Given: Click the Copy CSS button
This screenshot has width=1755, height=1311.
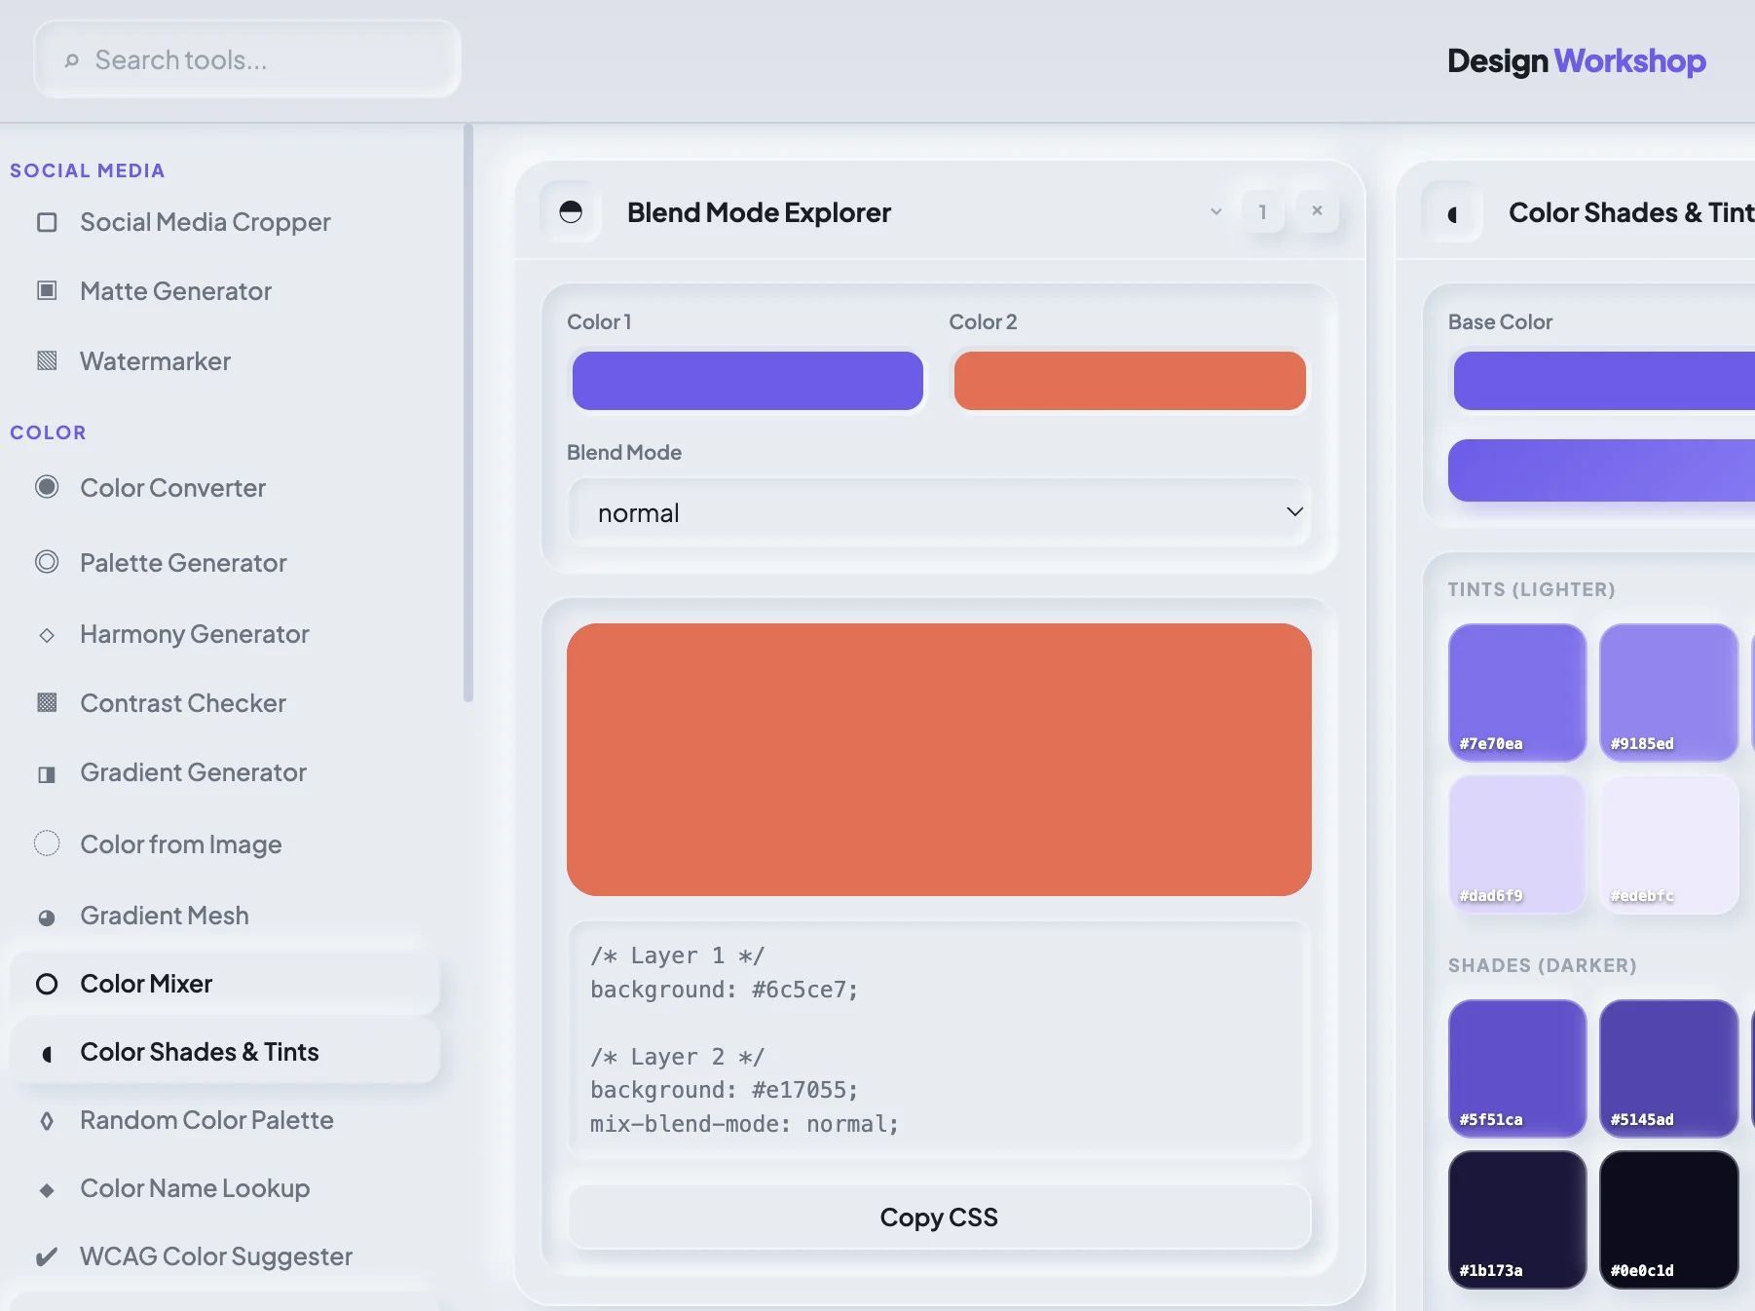Looking at the screenshot, I should (x=938, y=1217).
